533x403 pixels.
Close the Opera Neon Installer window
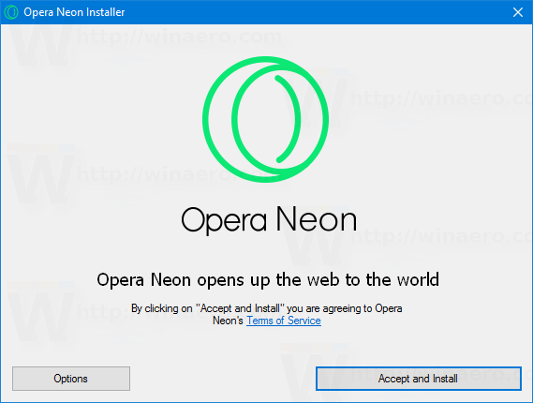[518, 12]
